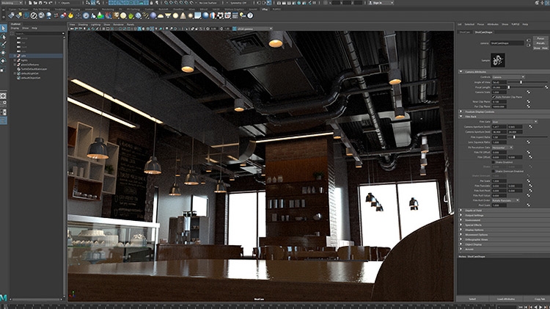Click the dome light shelf icon
550x309 pixels.
click(x=161, y=15)
